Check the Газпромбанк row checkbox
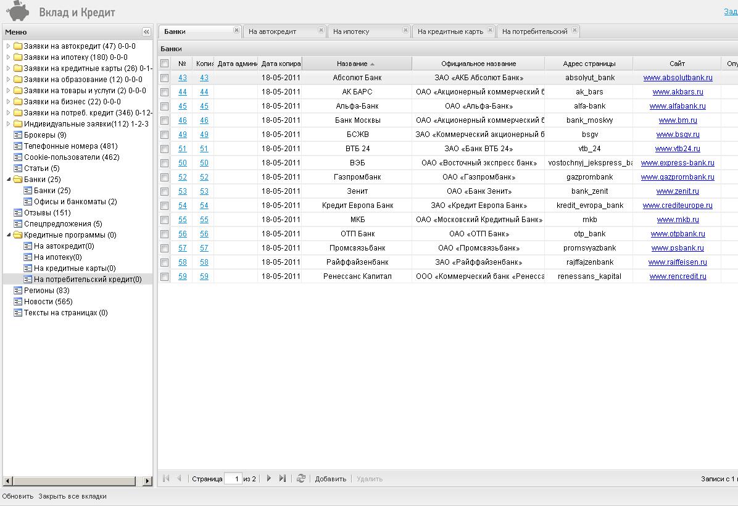 pyautogui.click(x=164, y=178)
